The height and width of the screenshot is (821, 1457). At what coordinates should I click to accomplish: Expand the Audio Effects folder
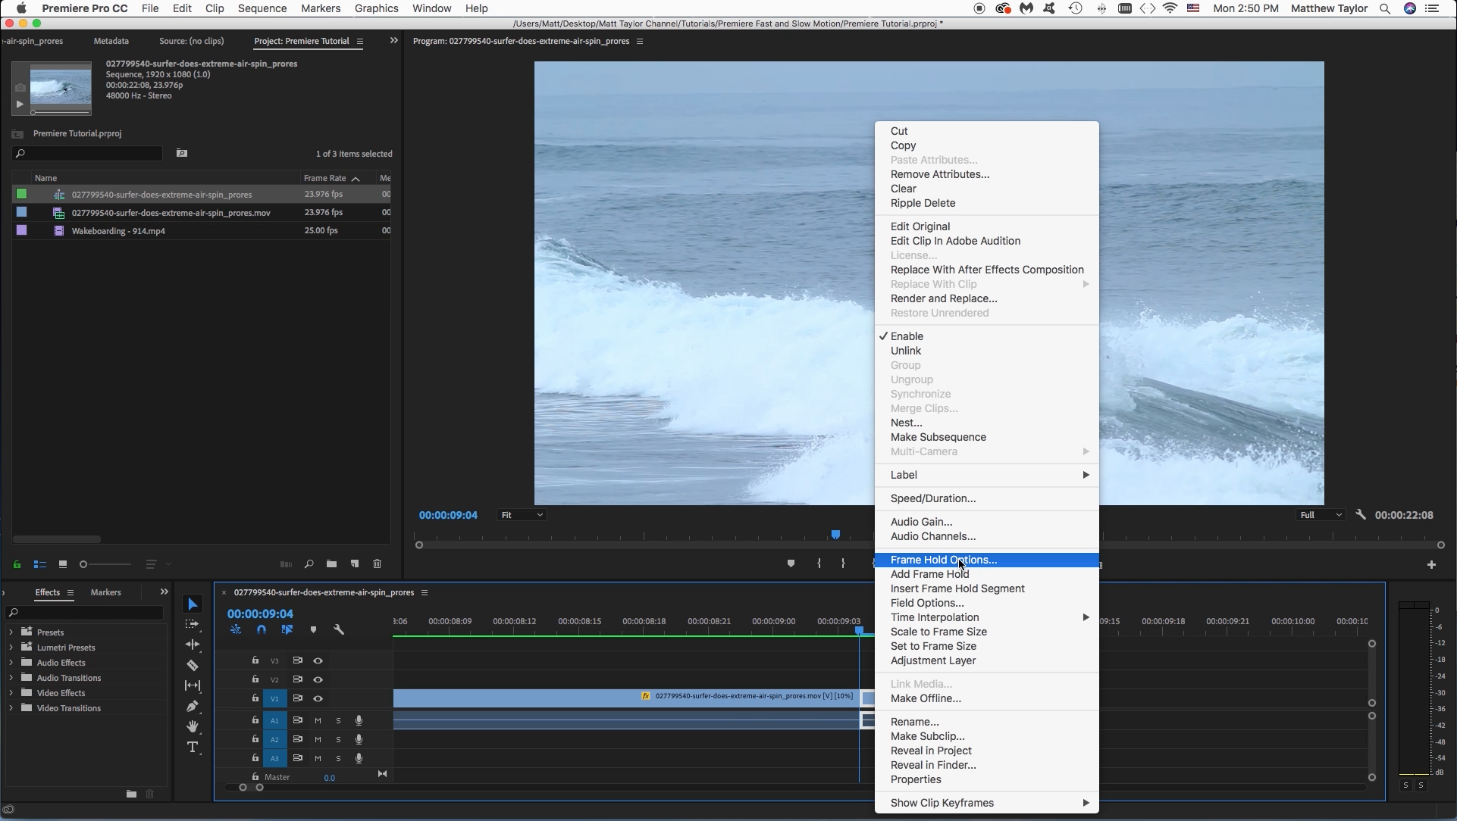(x=11, y=663)
